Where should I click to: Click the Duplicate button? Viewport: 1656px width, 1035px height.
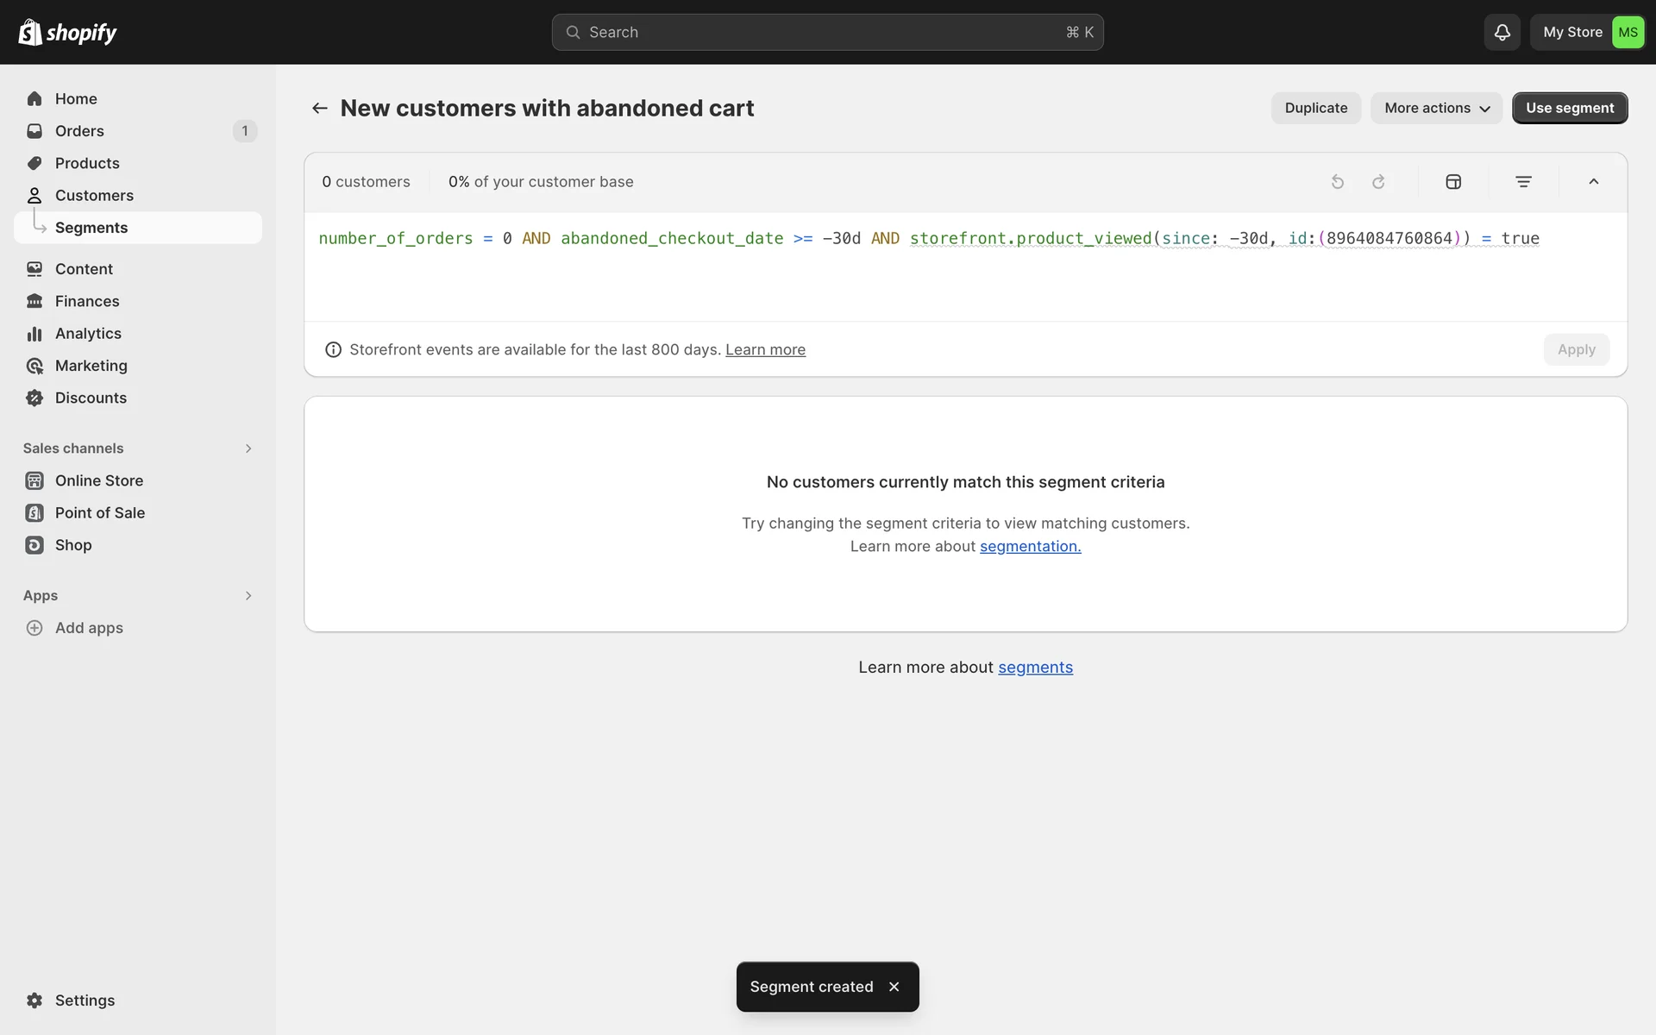pyautogui.click(x=1315, y=108)
